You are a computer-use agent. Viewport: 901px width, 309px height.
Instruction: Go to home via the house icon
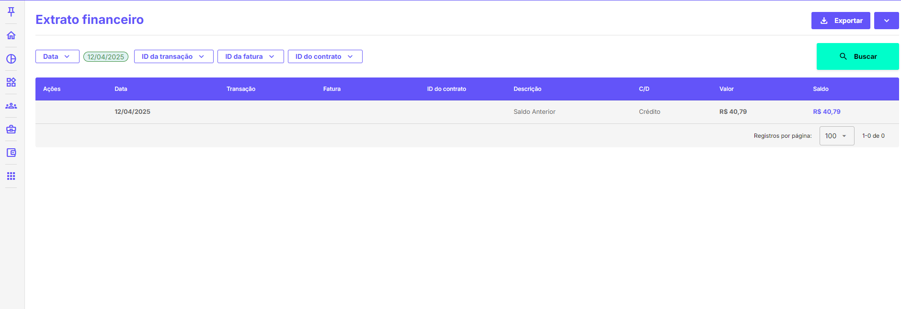[11, 35]
